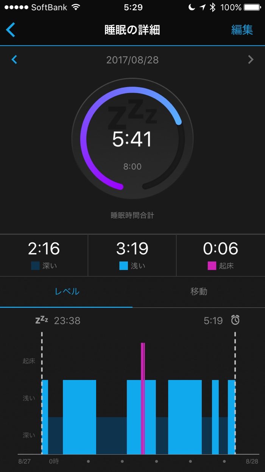Tap the 23:38 bedtime label

[x=67, y=321]
